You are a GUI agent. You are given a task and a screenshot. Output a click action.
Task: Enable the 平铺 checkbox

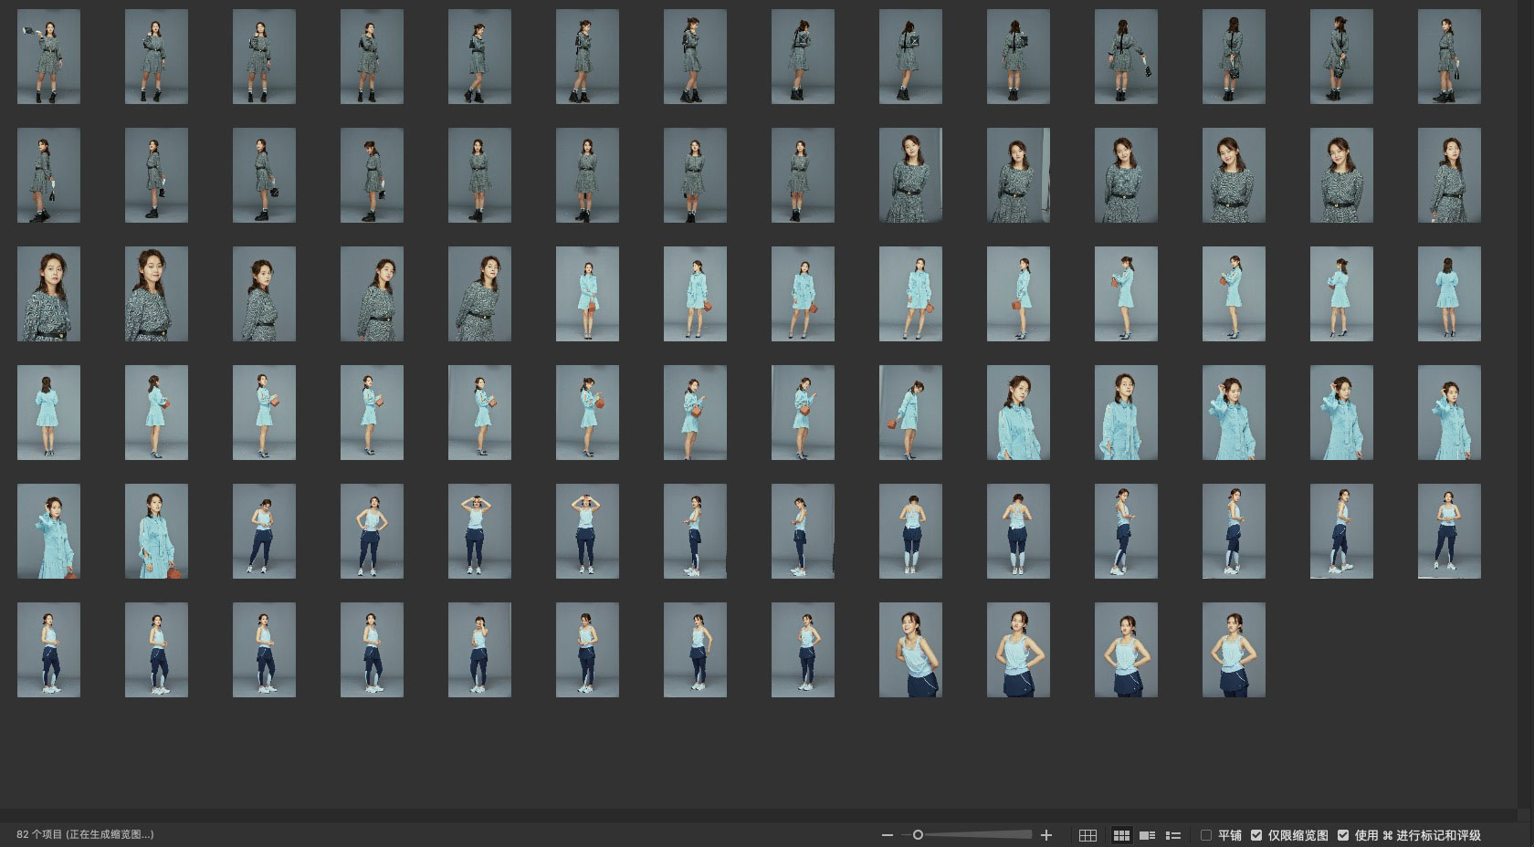pos(1206,835)
